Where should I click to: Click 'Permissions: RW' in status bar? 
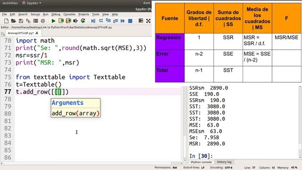point(166,168)
